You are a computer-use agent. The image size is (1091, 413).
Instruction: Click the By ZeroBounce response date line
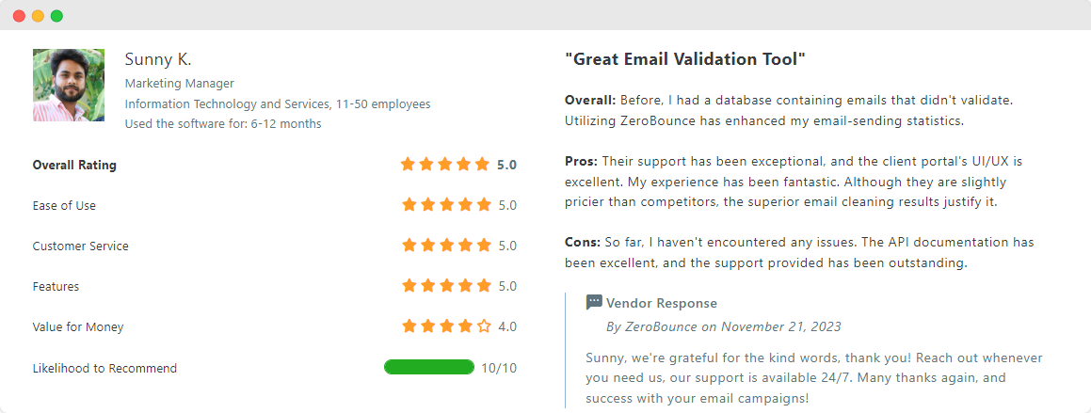click(724, 326)
